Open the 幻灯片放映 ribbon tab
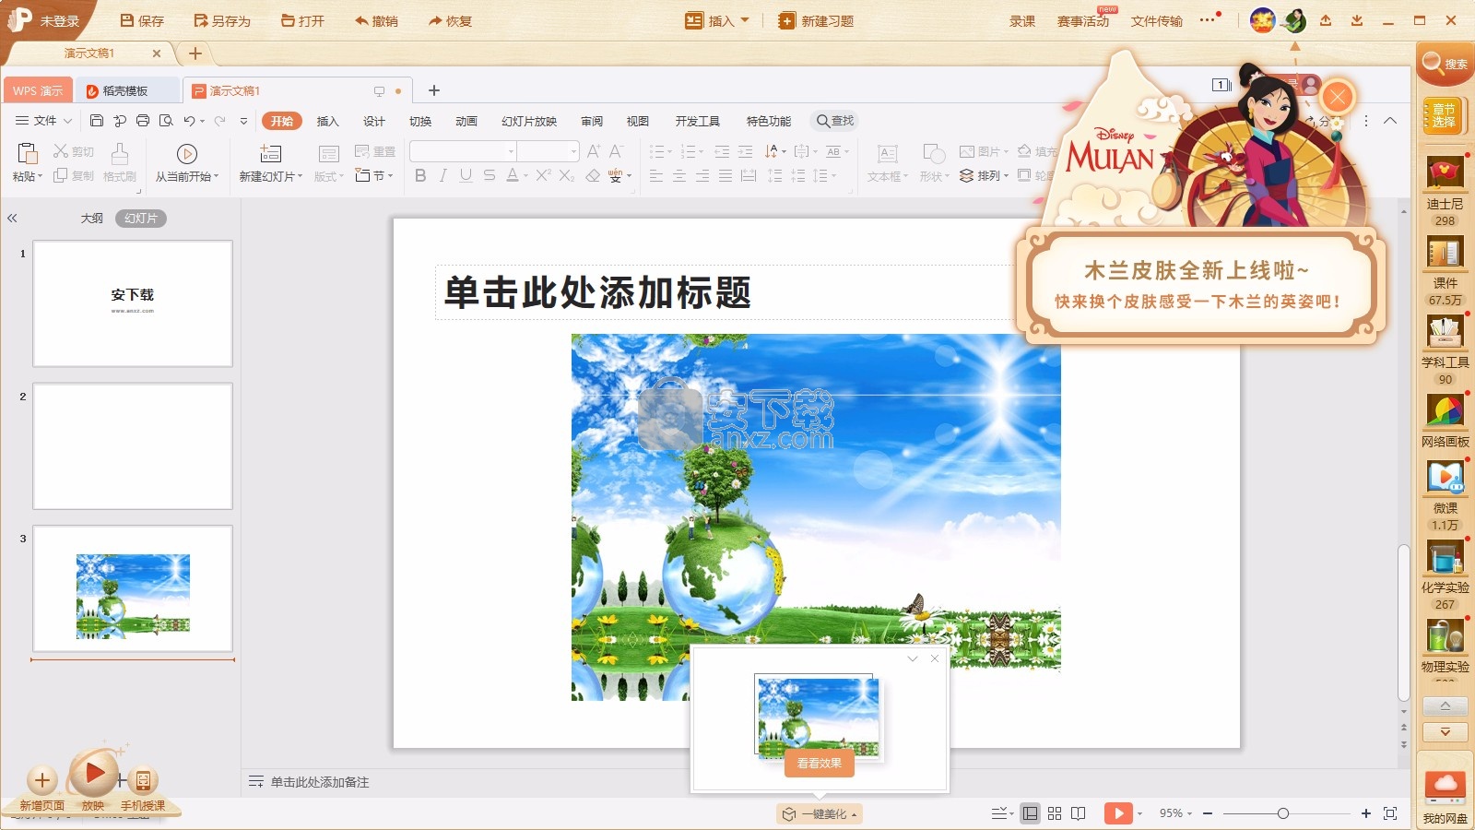This screenshot has height=830, width=1475. (x=529, y=121)
